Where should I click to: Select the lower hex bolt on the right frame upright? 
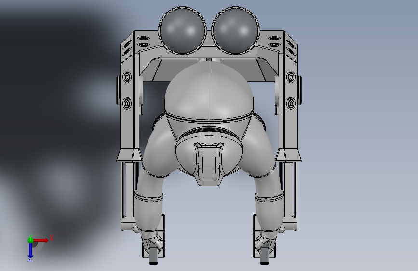point(291,103)
